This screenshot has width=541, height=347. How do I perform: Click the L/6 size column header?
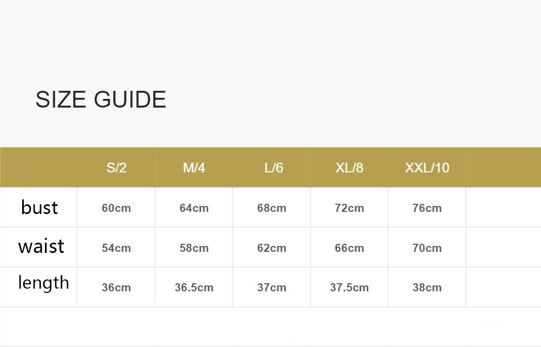click(274, 168)
